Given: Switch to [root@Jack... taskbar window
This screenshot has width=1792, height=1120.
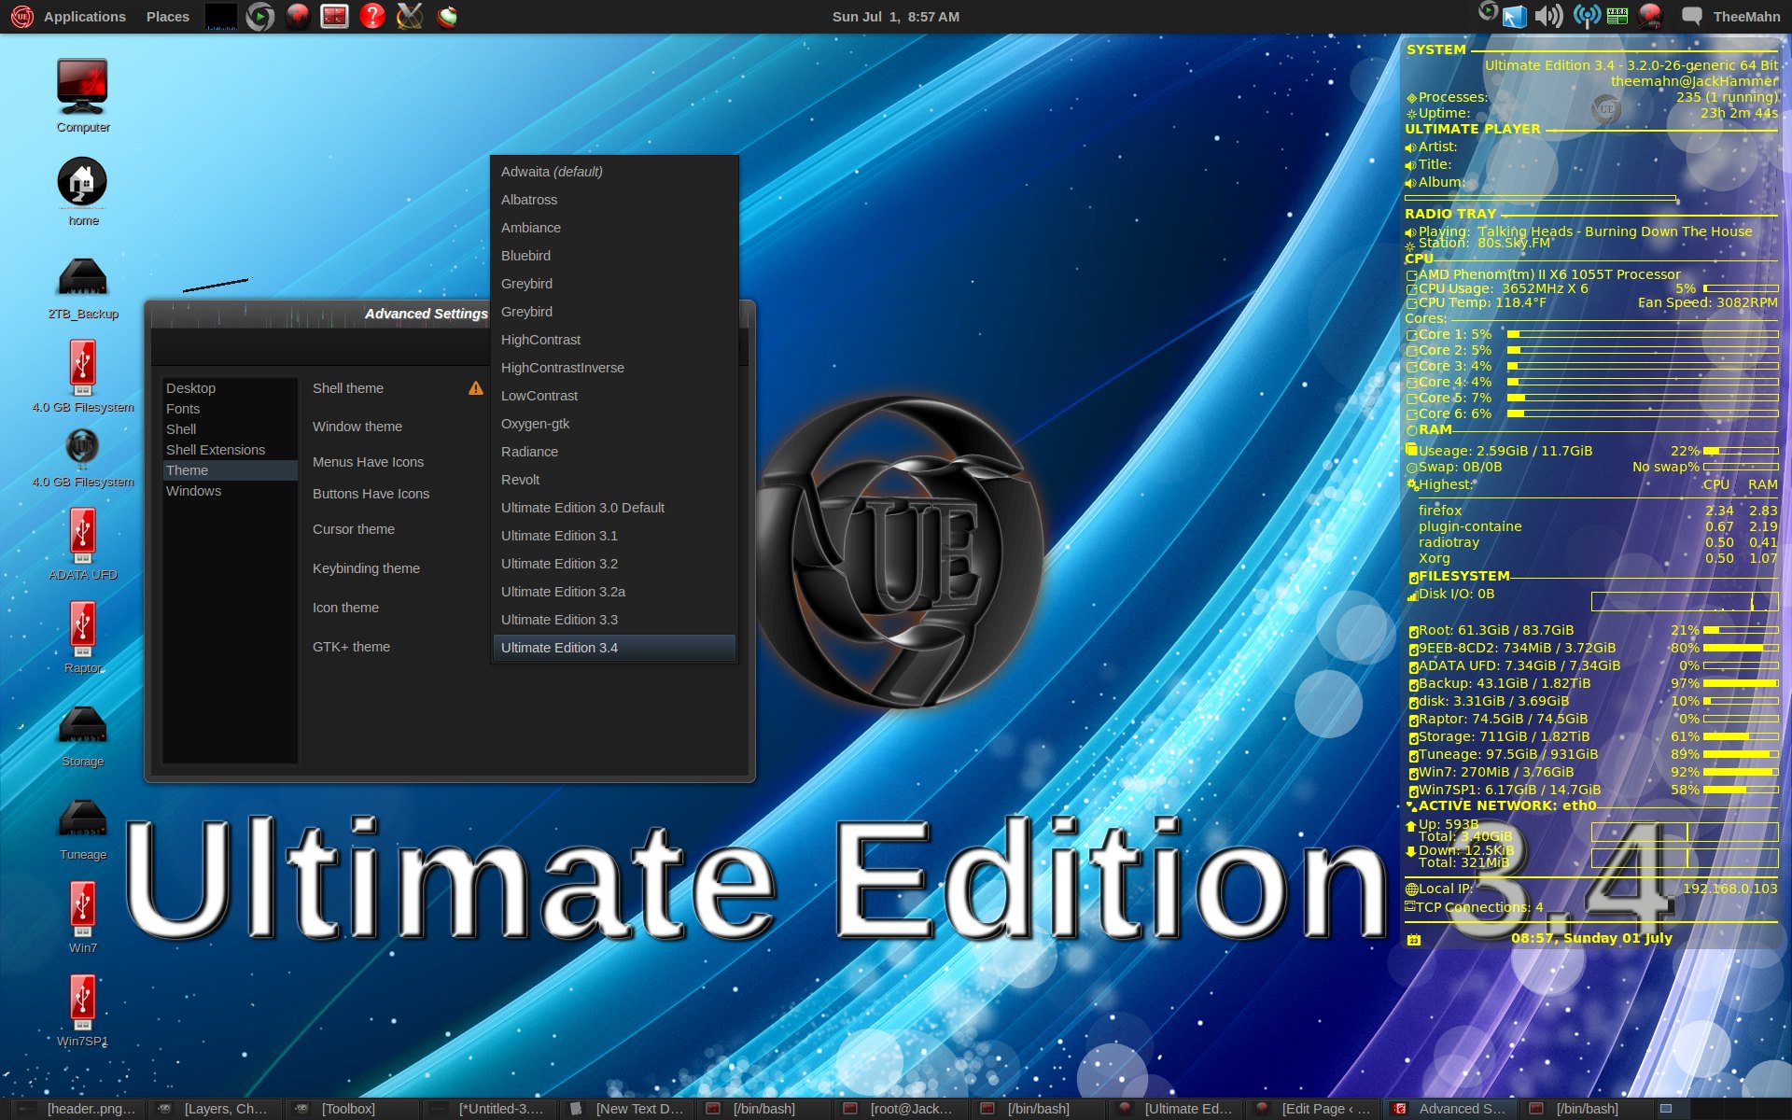Looking at the screenshot, I should click(900, 1109).
